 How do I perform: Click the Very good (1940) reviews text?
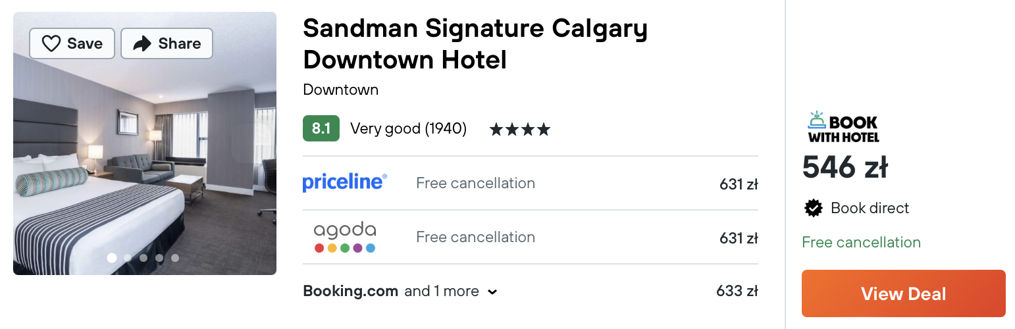[408, 128]
